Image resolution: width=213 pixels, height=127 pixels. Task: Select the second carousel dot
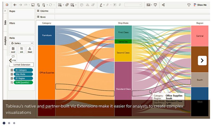[x=9, y=123]
